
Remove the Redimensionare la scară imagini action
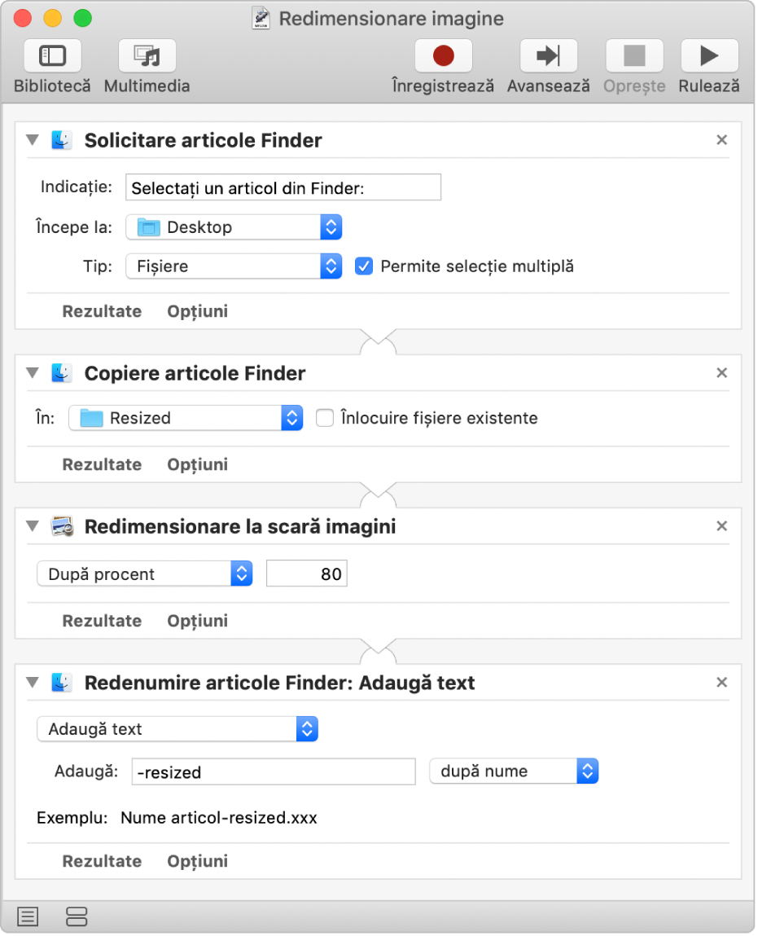(721, 526)
